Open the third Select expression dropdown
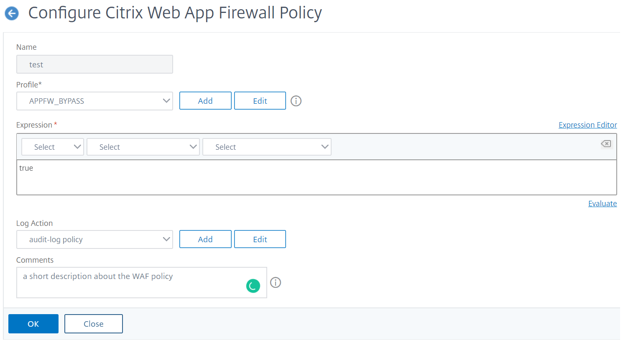This screenshot has width=623, height=343. point(267,147)
